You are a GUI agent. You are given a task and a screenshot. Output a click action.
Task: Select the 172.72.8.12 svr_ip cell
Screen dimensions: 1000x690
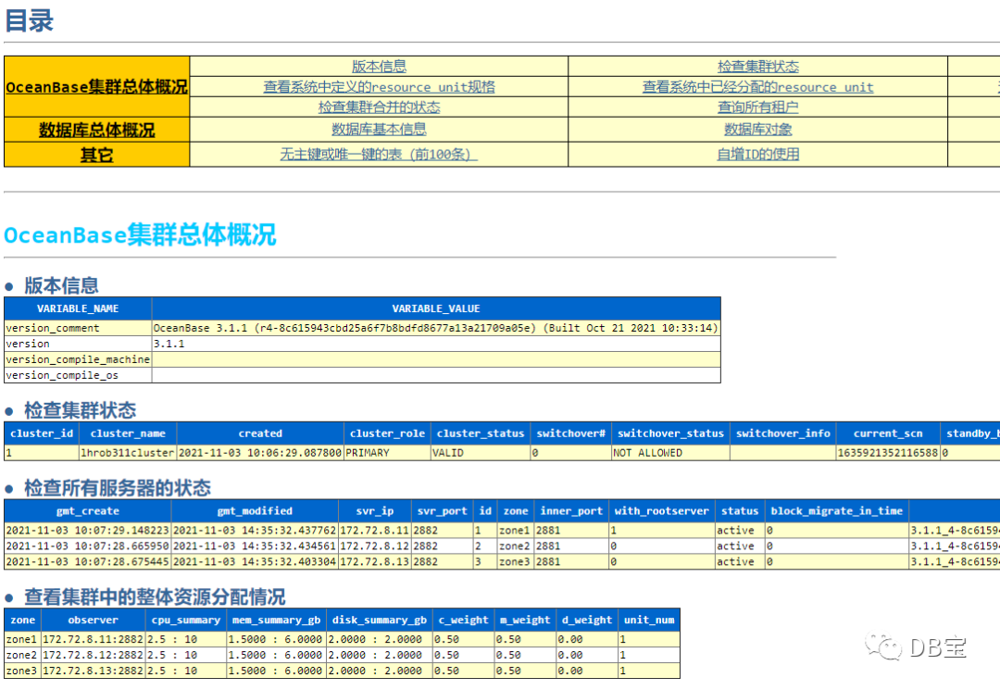pyautogui.click(x=374, y=546)
